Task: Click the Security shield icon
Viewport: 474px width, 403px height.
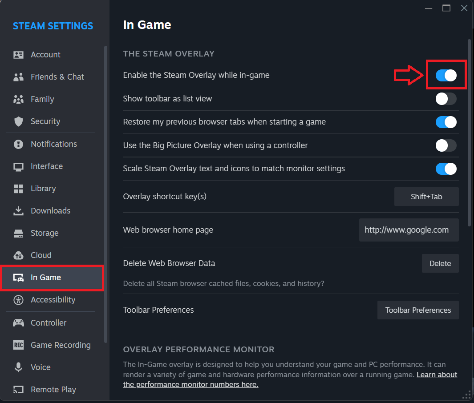Action: pos(18,121)
